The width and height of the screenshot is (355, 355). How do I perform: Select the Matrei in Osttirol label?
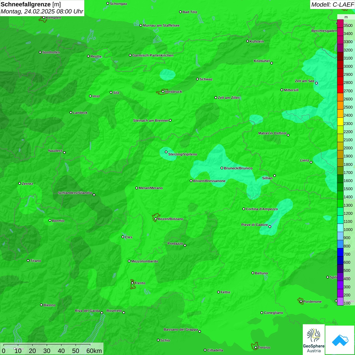pos(272,133)
